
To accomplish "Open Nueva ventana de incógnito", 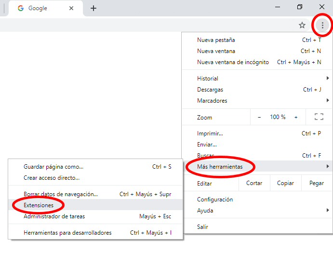I will click(x=233, y=62).
